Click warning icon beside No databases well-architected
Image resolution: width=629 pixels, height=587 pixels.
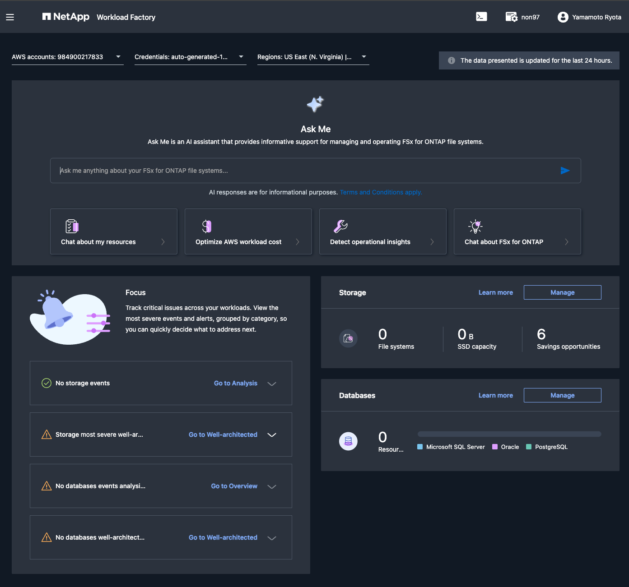pyautogui.click(x=47, y=537)
